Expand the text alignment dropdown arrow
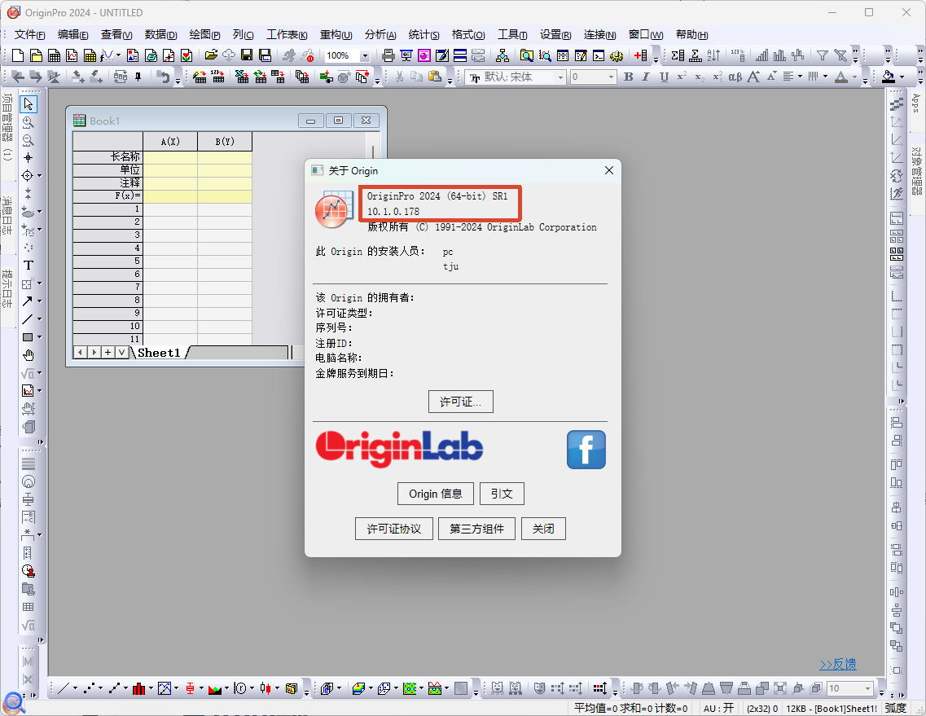Screen dimensions: 926x716 [801, 77]
